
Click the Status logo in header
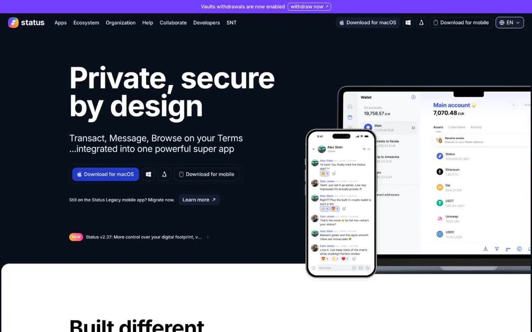(26, 23)
